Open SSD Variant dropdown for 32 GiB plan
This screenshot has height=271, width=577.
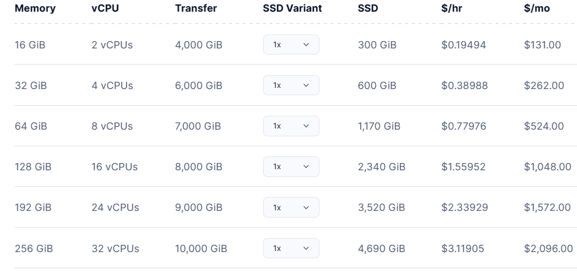[x=290, y=86]
